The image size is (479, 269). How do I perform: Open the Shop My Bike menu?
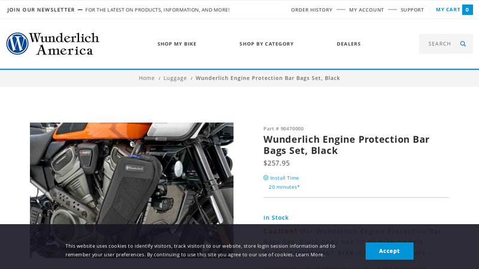pyautogui.click(x=177, y=44)
